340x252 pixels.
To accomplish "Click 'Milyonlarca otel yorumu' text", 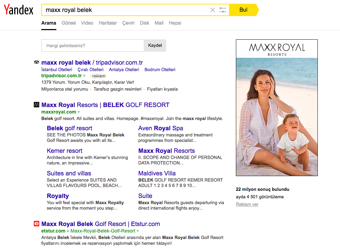I will click(65, 89).
